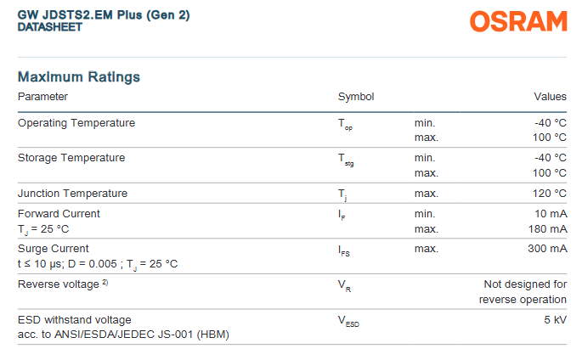The image size is (582, 360).
Task: Click the Junction Temperature label
Action: point(73,194)
